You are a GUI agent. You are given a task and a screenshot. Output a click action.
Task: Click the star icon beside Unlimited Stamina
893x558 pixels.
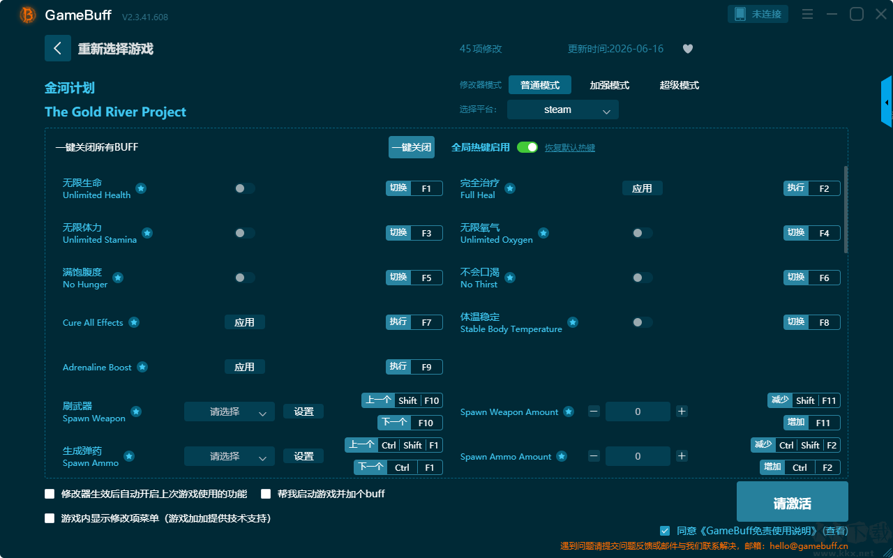pos(147,233)
